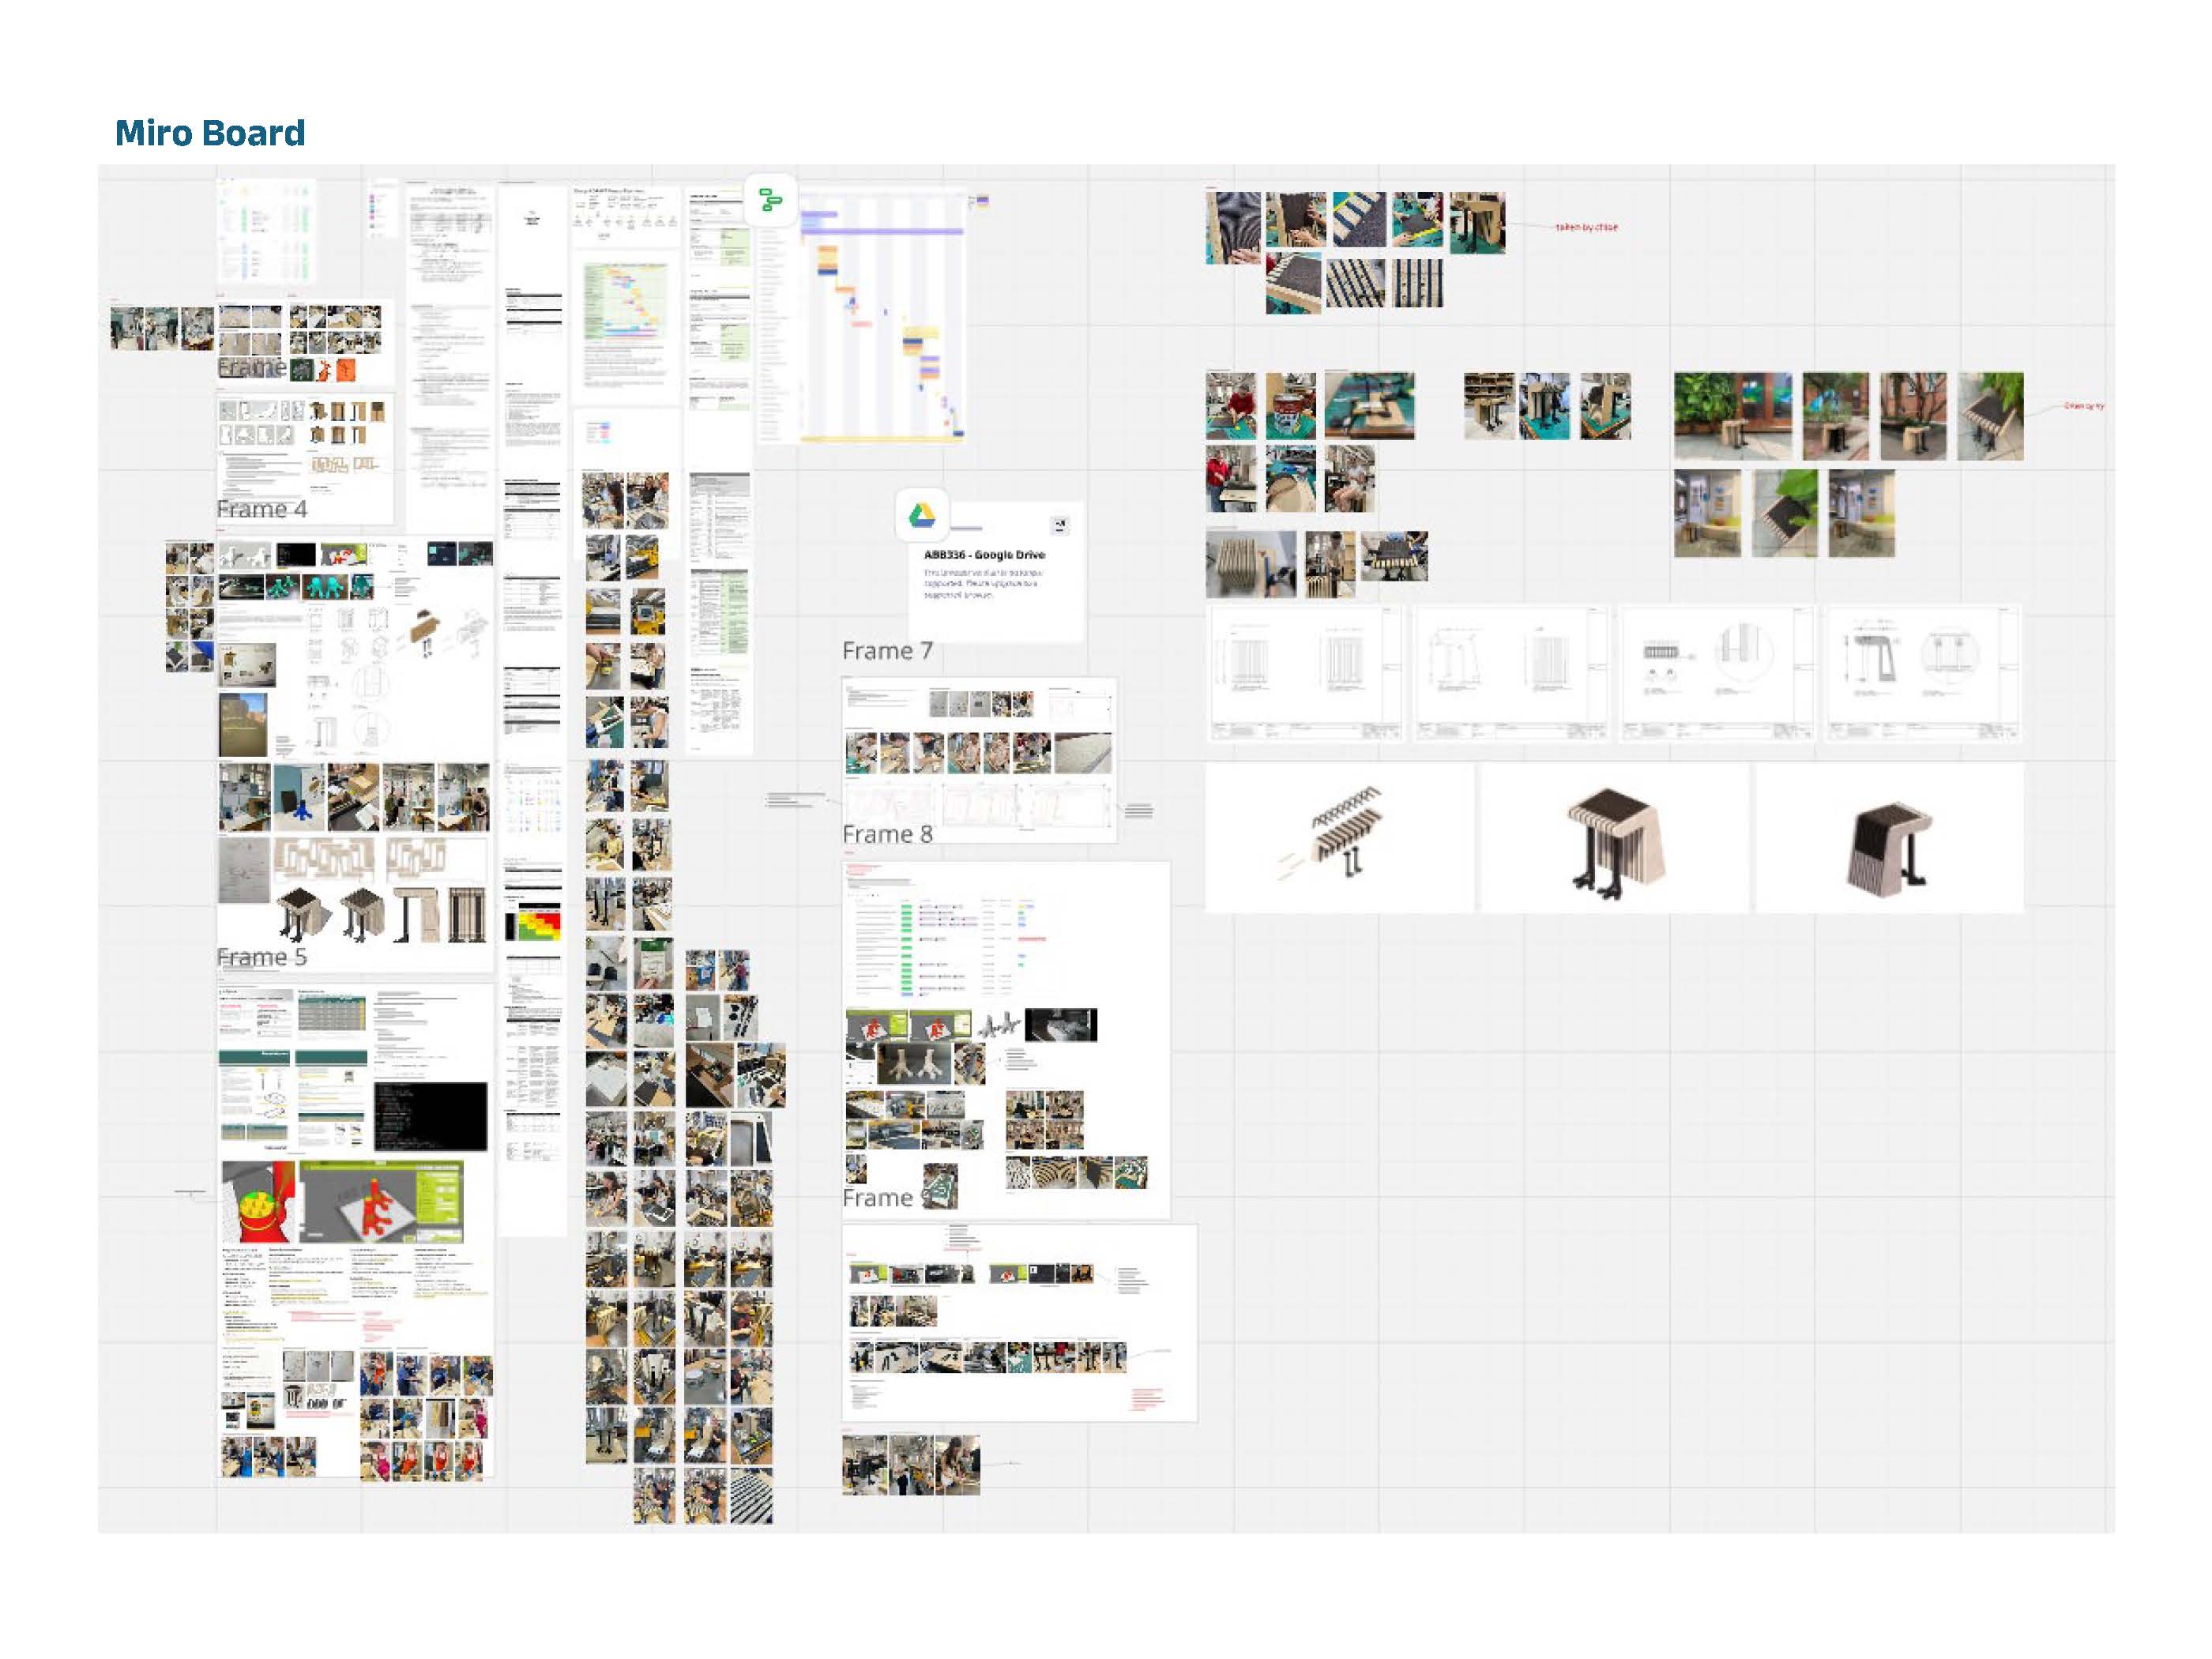Click the Miro Board heading
The height and width of the screenshot is (1659, 2212).
210,133
